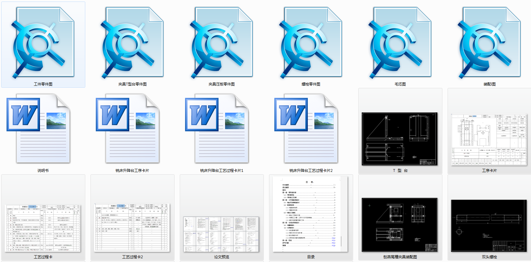This screenshot has width=531, height=262.
Task: Select the file name "夹具压板零件图"
Action: [x=222, y=84]
